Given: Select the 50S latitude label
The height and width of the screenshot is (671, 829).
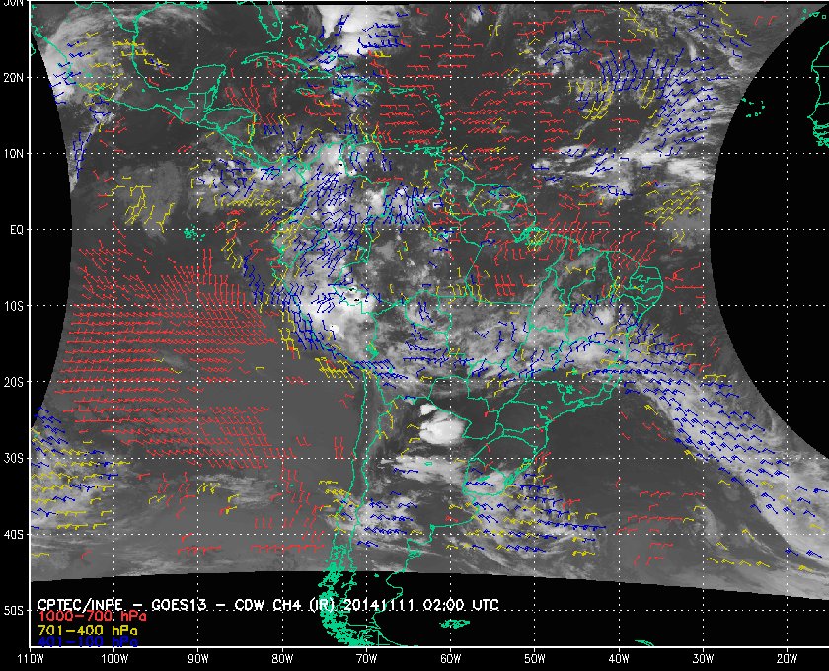Looking at the screenshot, I should tap(13, 610).
